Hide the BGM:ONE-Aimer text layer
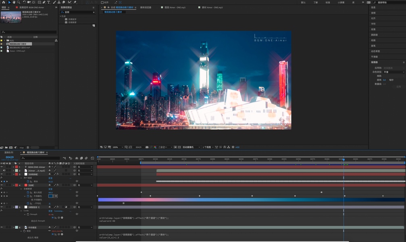Viewport: 406px width, 242px height. pyautogui.click(x=2, y=167)
